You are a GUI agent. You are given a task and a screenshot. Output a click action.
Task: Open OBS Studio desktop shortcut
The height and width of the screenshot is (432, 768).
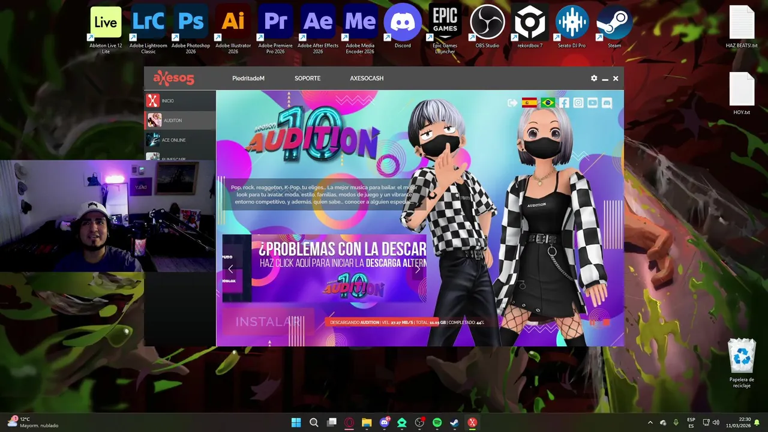[487, 27]
